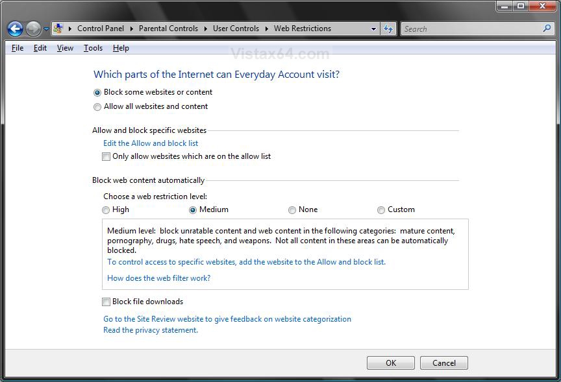The width and height of the screenshot is (561, 382).
Task: Check Only allow websites on the allow list
Action: (x=106, y=156)
